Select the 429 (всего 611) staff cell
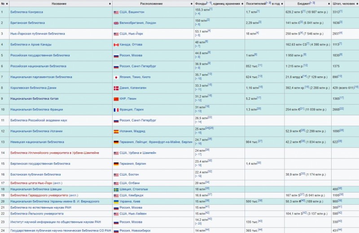 (345, 88)
